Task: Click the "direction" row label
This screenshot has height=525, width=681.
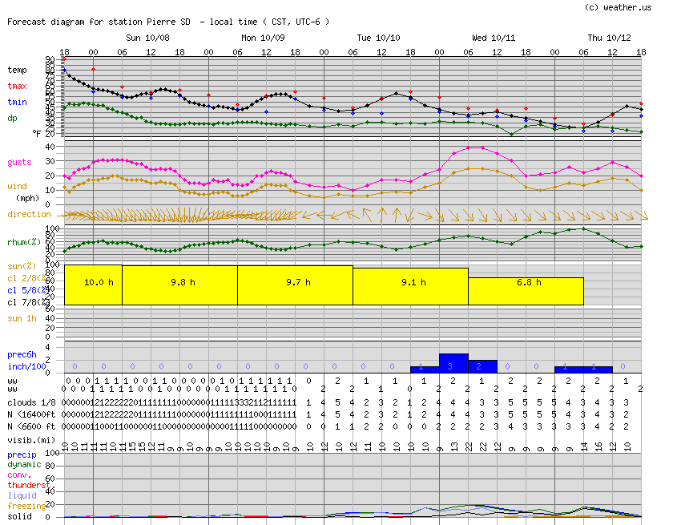Action: click(x=29, y=214)
